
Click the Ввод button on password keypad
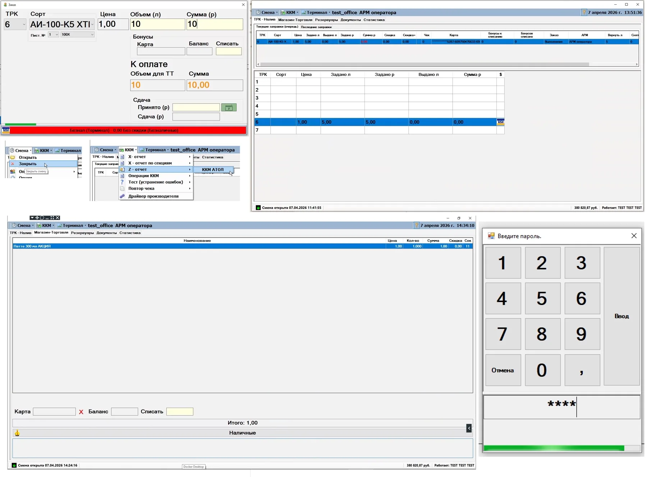pos(621,316)
